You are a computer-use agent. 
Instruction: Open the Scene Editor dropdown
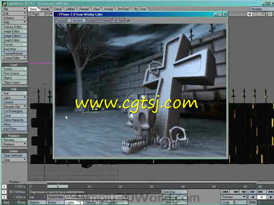tap(14, 58)
